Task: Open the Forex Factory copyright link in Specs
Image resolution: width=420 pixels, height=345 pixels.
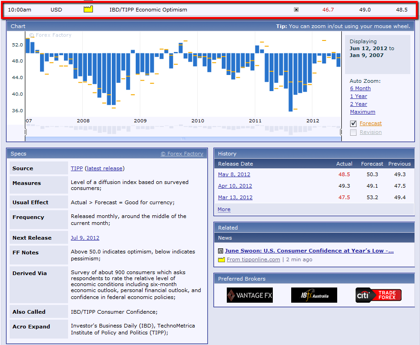Action: click(x=182, y=154)
